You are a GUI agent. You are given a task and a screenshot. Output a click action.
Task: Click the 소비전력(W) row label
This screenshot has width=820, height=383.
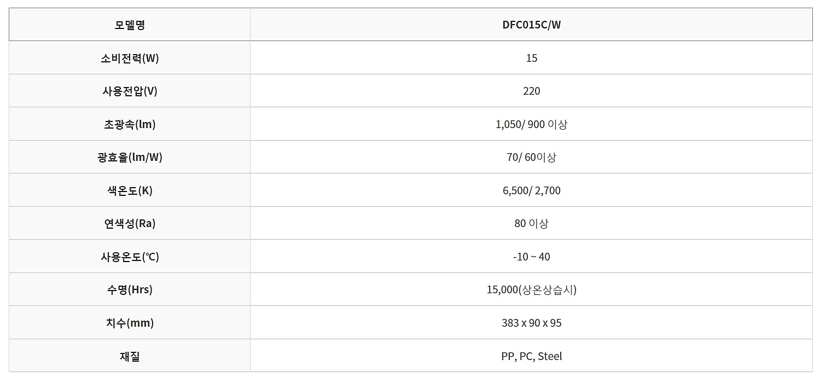click(x=130, y=58)
